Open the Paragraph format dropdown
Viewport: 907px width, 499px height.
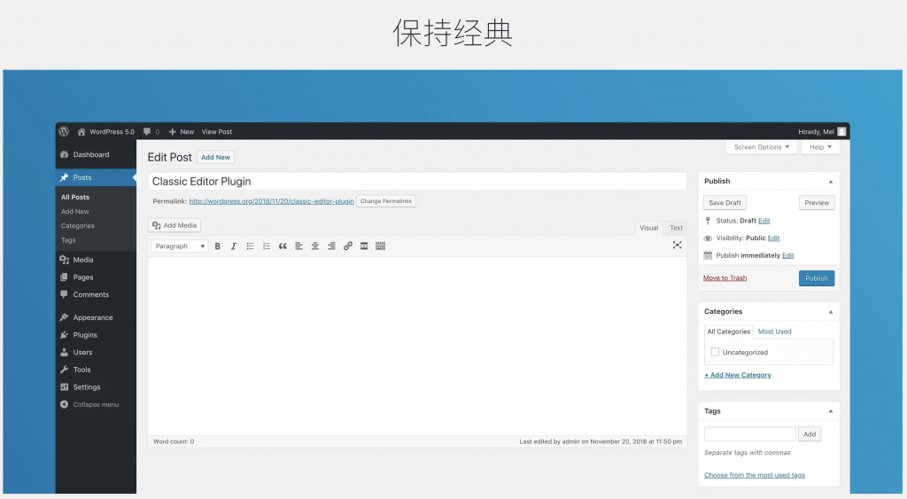click(x=179, y=246)
